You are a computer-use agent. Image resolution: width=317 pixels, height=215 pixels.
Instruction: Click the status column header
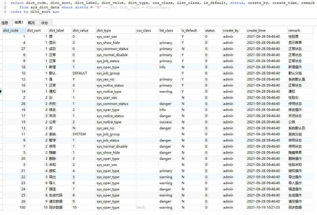tap(213, 30)
